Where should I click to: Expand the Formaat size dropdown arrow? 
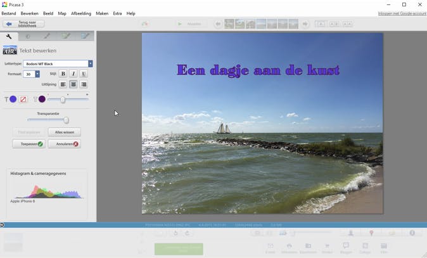[37, 74]
